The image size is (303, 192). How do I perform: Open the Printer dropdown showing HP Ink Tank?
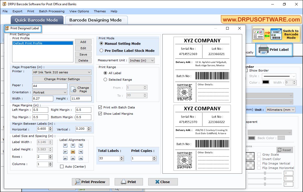(x=62, y=72)
